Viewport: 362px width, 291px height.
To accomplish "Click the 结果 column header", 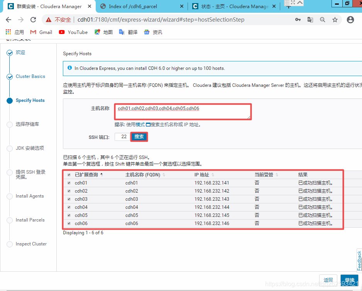I will [x=303, y=175].
